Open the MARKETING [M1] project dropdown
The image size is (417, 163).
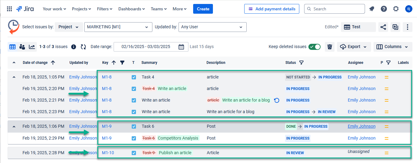pos(118,27)
